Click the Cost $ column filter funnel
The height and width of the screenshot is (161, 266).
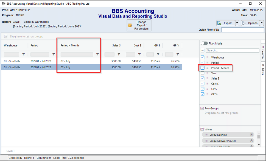tap(139, 54)
